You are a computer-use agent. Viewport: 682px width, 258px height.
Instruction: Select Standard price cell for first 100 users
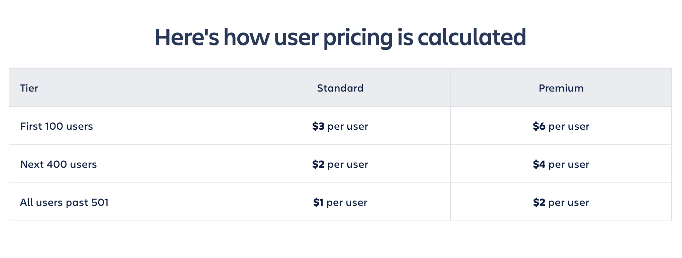tap(340, 126)
